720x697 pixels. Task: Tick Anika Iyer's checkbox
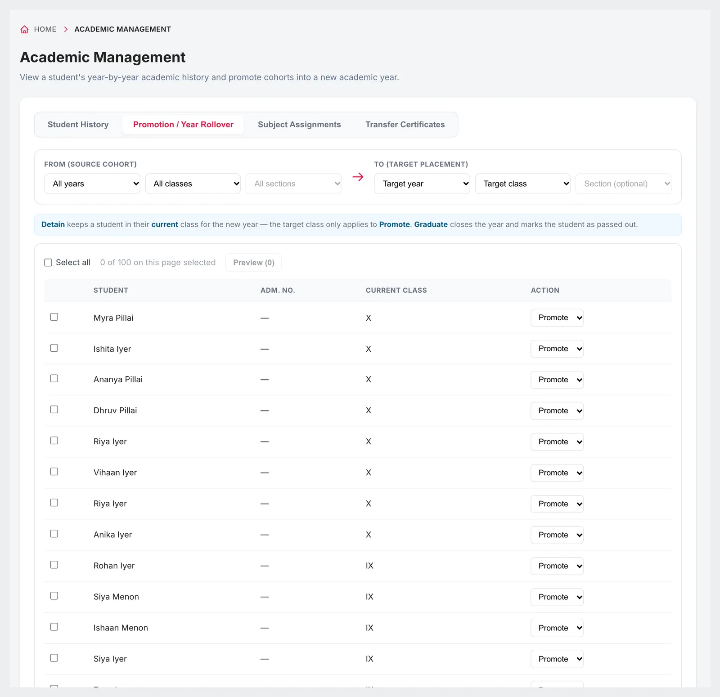(54, 534)
